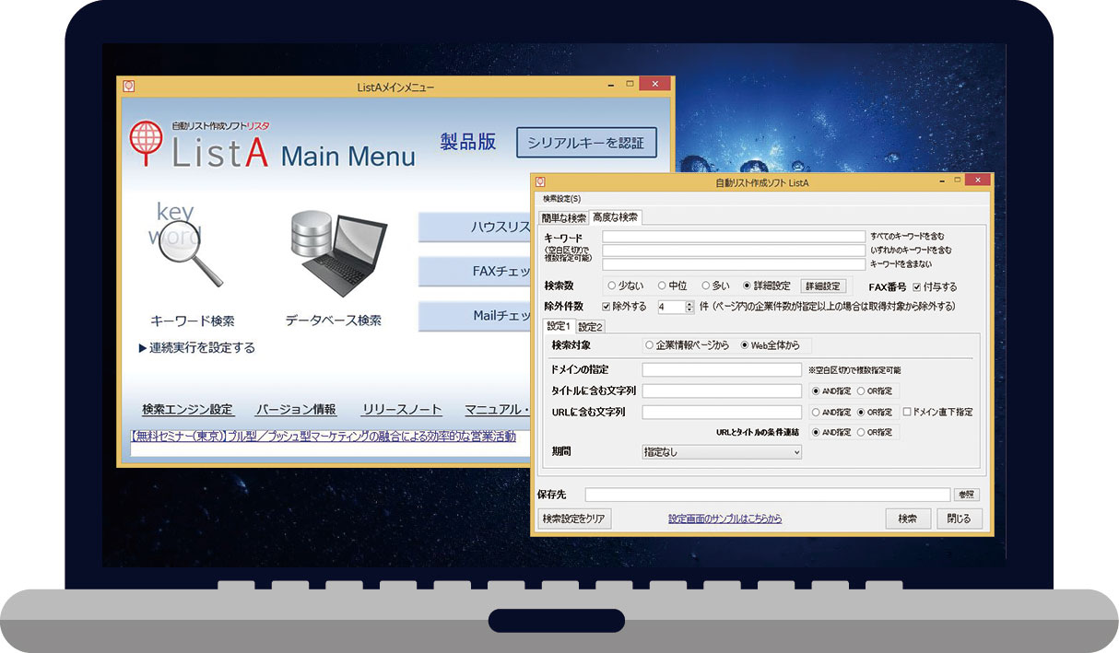Toggle 除外する checkbox

pyautogui.click(x=607, y=306)
